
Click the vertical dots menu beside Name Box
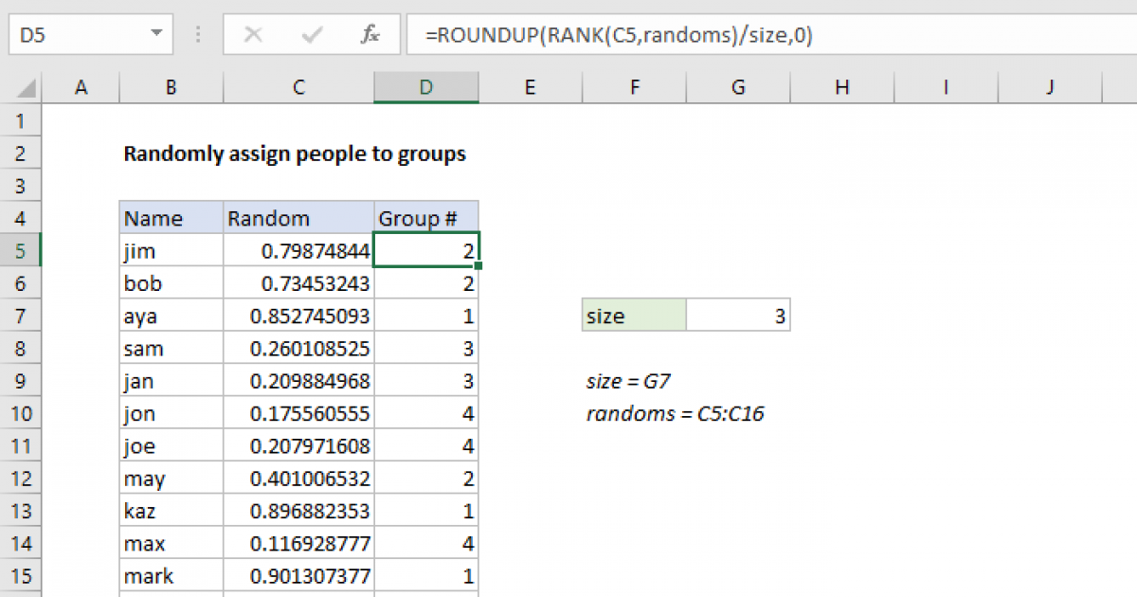point(197,34)
